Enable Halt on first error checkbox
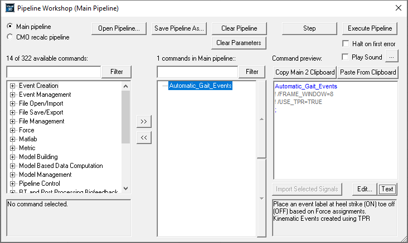Viewport: 408px width, 243px height. [345, 44]
